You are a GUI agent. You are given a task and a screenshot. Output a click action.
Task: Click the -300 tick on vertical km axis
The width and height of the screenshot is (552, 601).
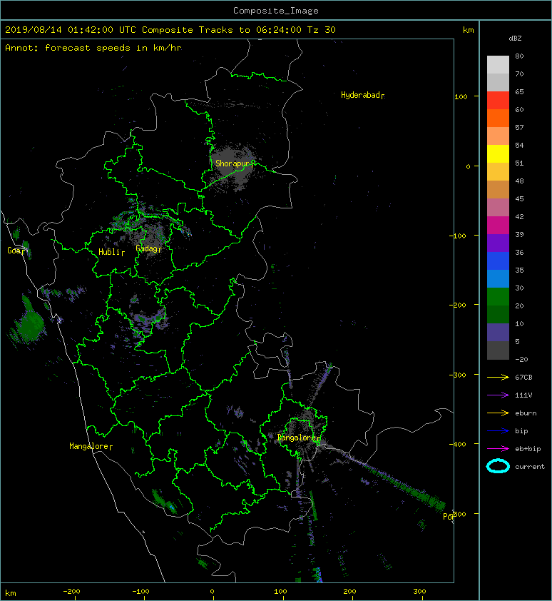click(x=457, y=375)
